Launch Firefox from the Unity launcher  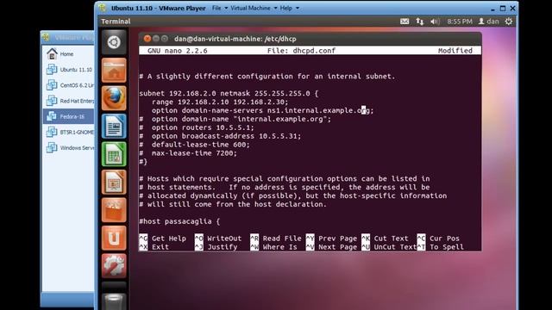point(114,98)
